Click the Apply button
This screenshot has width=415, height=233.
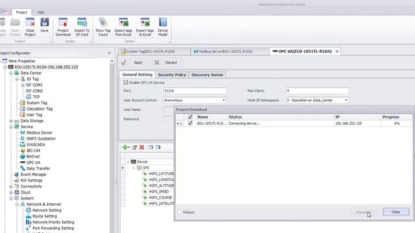pyautogui.click(x=135, y=63)
